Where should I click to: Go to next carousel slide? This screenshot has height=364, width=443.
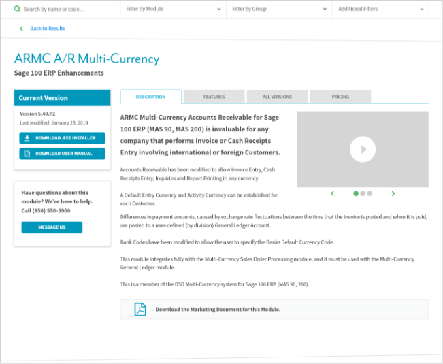point(393,193)
